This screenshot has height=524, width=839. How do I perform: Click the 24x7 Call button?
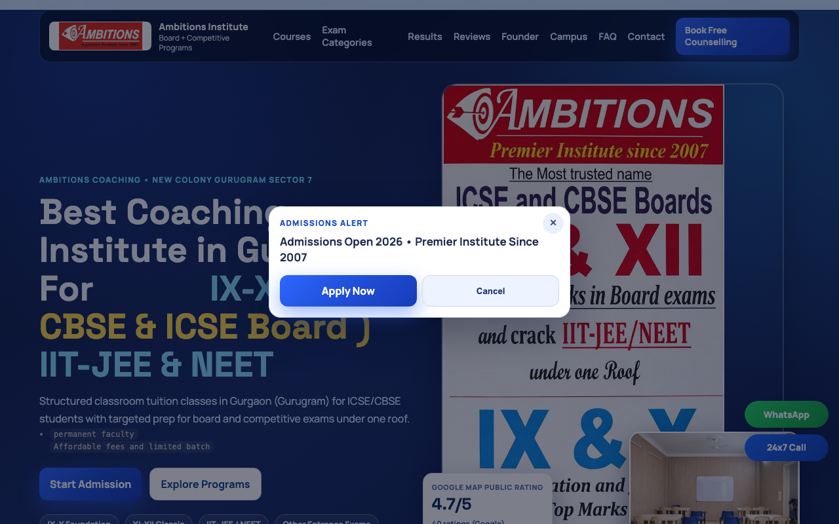pos(787,447)
